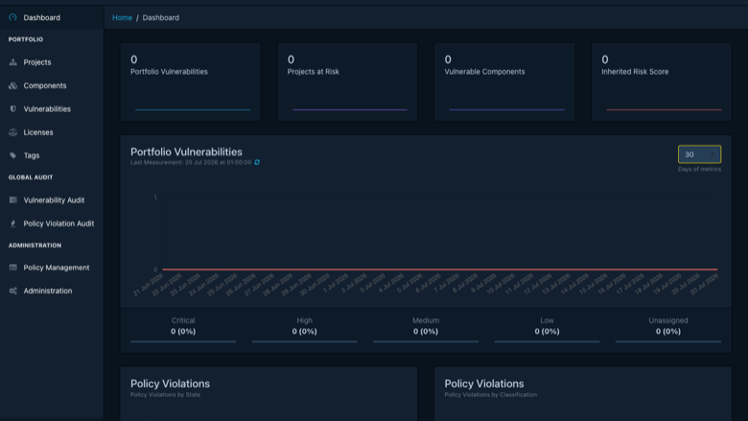Select the Portfolio Vulnerabilities summary card
This screenshot has width=748, height=421.
point(190,82)
